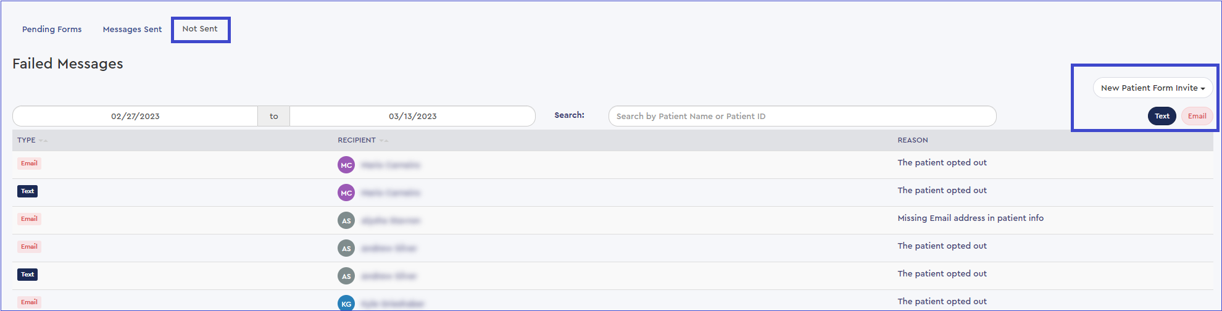
Task: Open the Pending Forms tab
Action: pyautogui.click(x=52, y=29)
